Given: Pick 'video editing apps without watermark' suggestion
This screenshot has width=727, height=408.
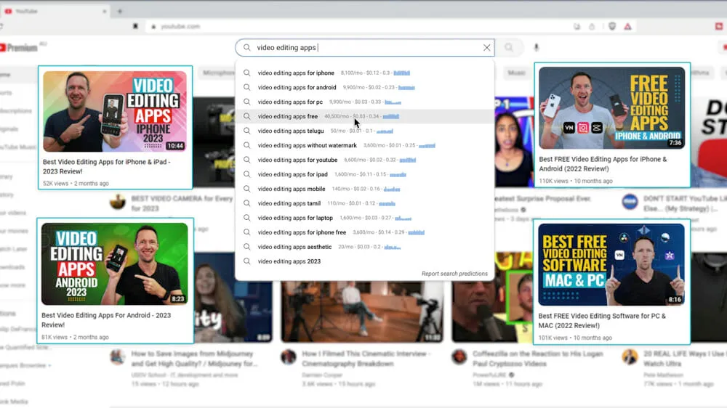Looking at the screenshot, I should click(307, 145).
